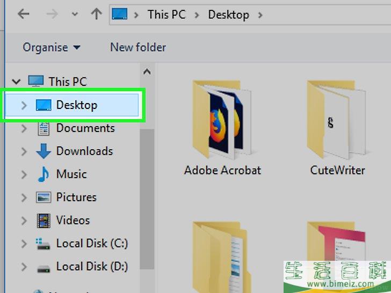This screenshot has width=391, height=293.
Task: Open Downloads in the navigation pane
Action: coord(84,151)
